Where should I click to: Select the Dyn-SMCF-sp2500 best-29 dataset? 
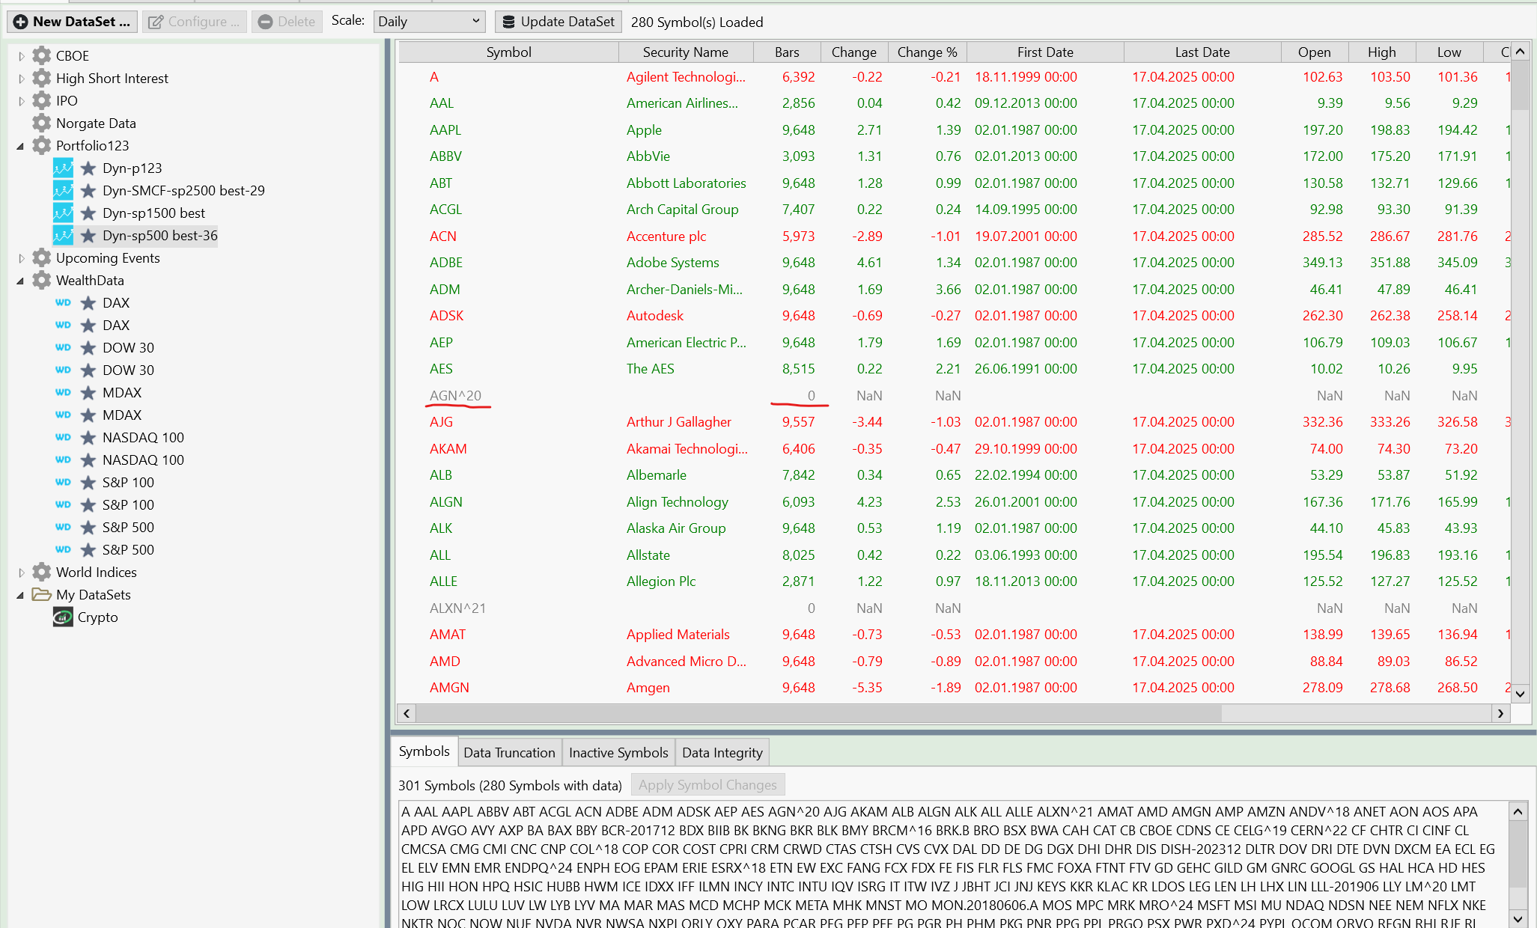tap(183, 191)
